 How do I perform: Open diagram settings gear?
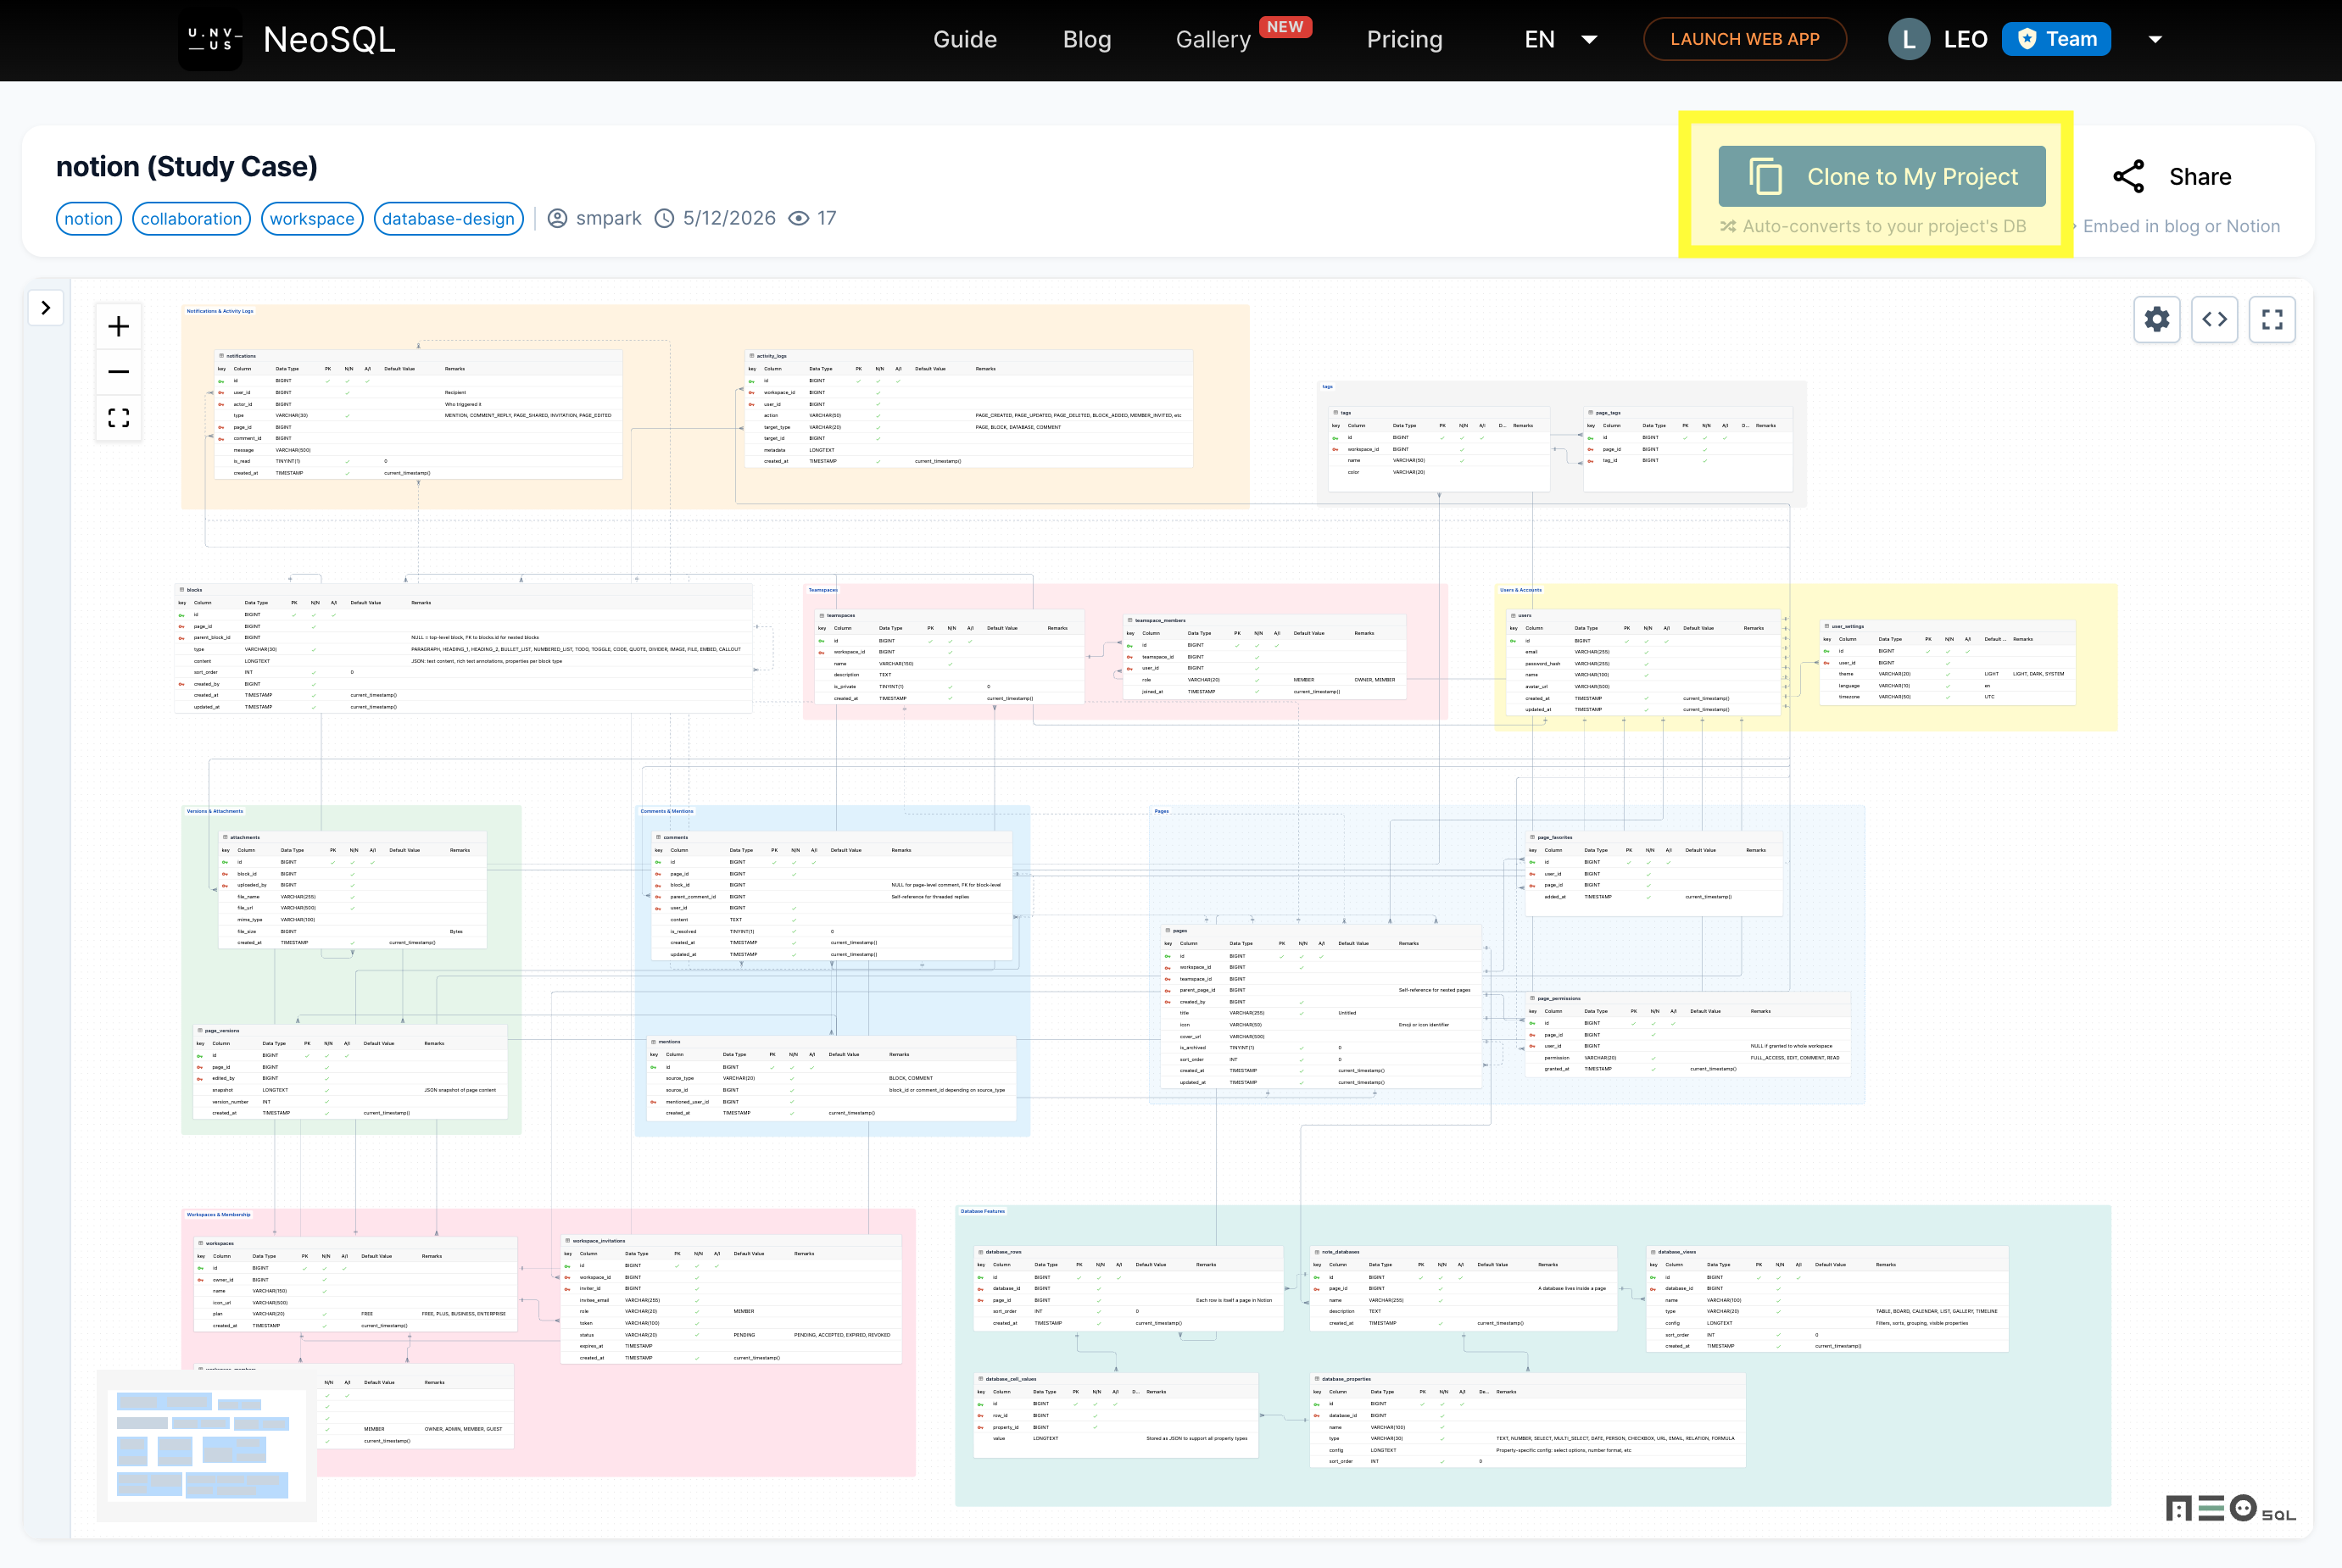2157,320
